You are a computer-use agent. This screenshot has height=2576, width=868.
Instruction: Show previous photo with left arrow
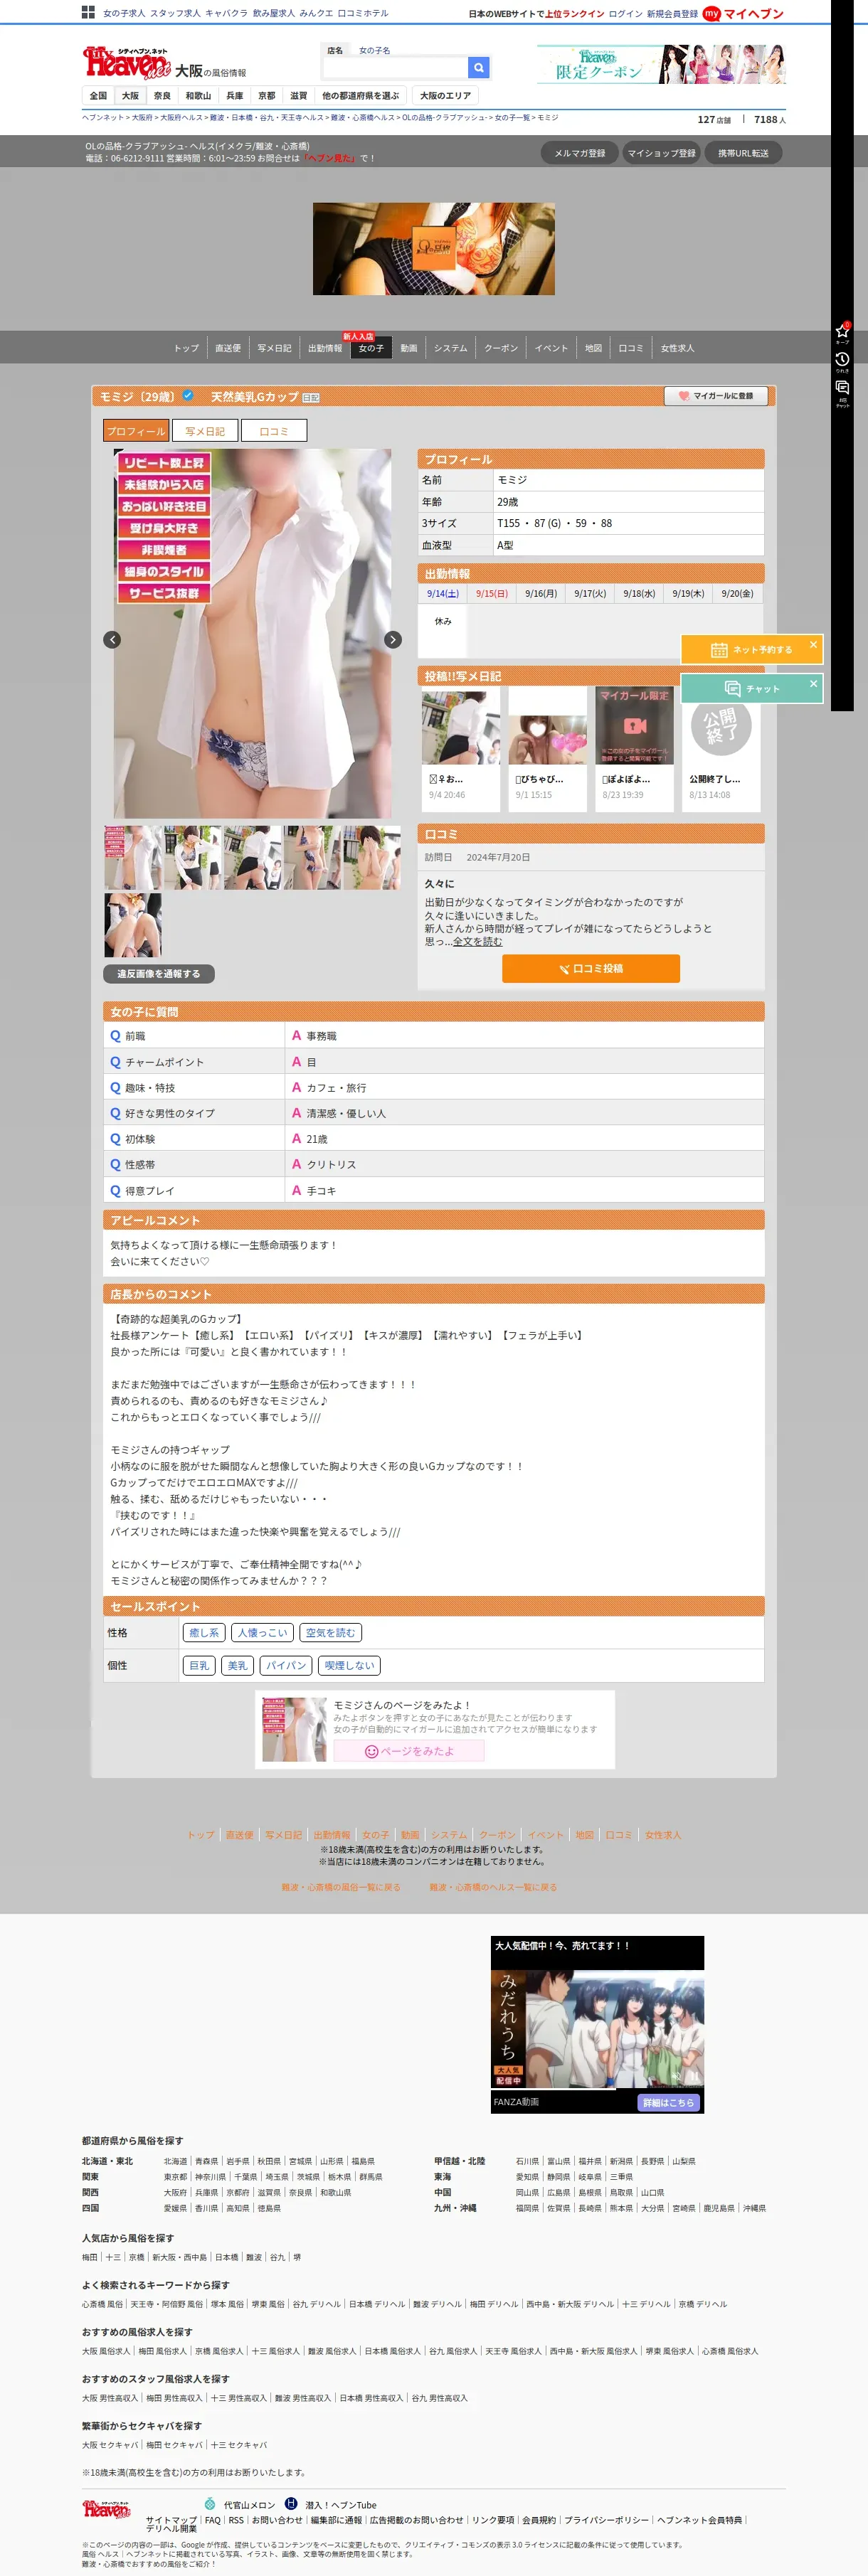112,640
